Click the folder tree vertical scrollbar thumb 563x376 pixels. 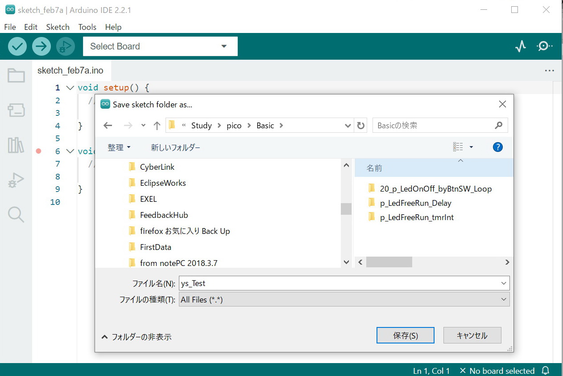coord(346,209)
